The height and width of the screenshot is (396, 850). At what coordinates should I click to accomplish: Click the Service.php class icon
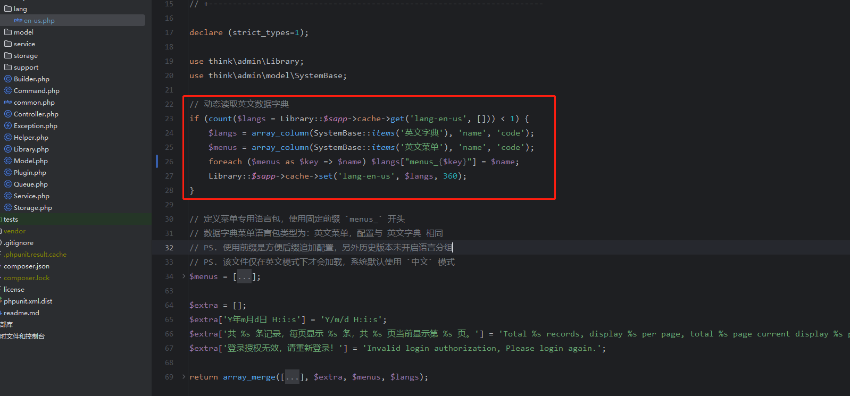click(8, 196)
